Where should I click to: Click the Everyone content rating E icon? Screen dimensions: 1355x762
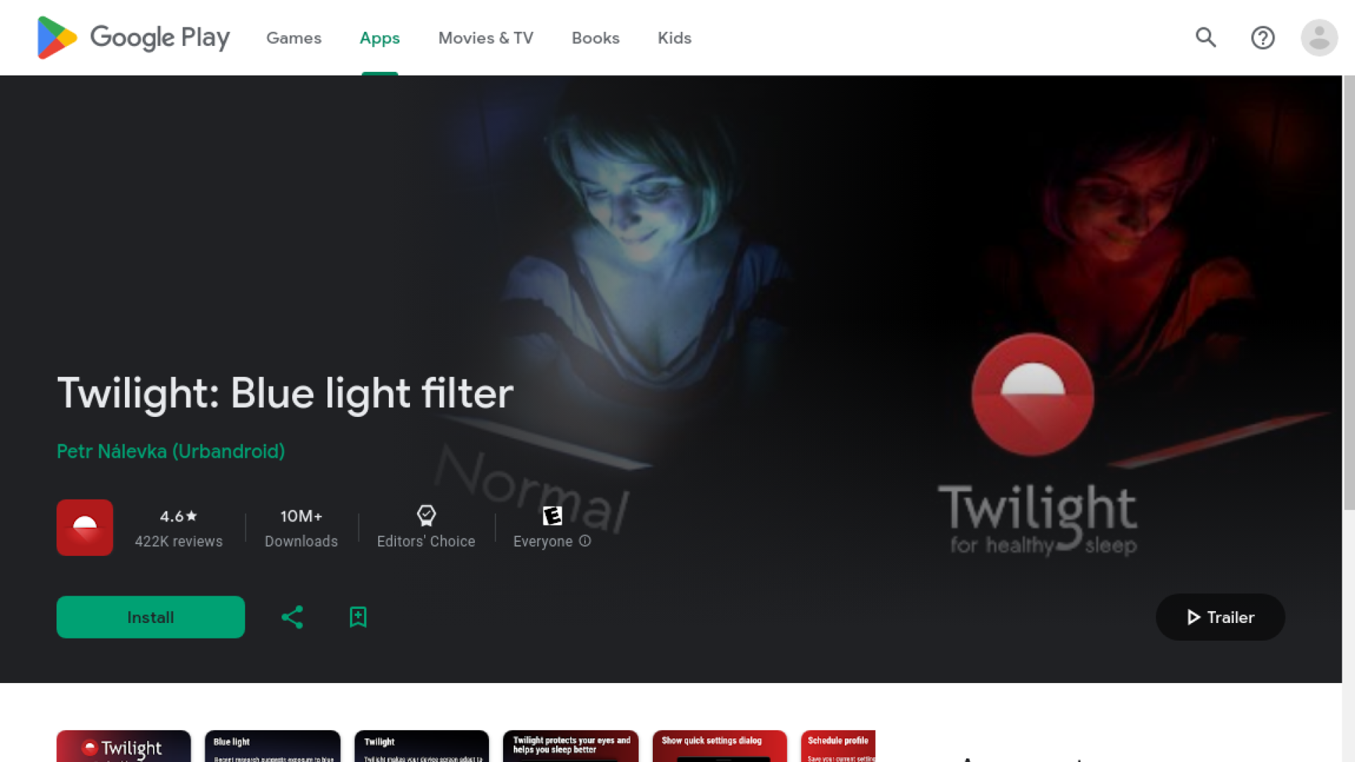552,516
